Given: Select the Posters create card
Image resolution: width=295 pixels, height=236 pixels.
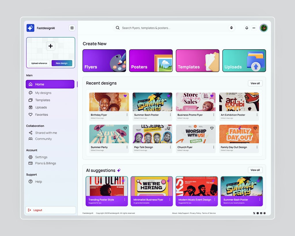Looking at the screenshot, I should pyautogui.click(x=151, y=61).
